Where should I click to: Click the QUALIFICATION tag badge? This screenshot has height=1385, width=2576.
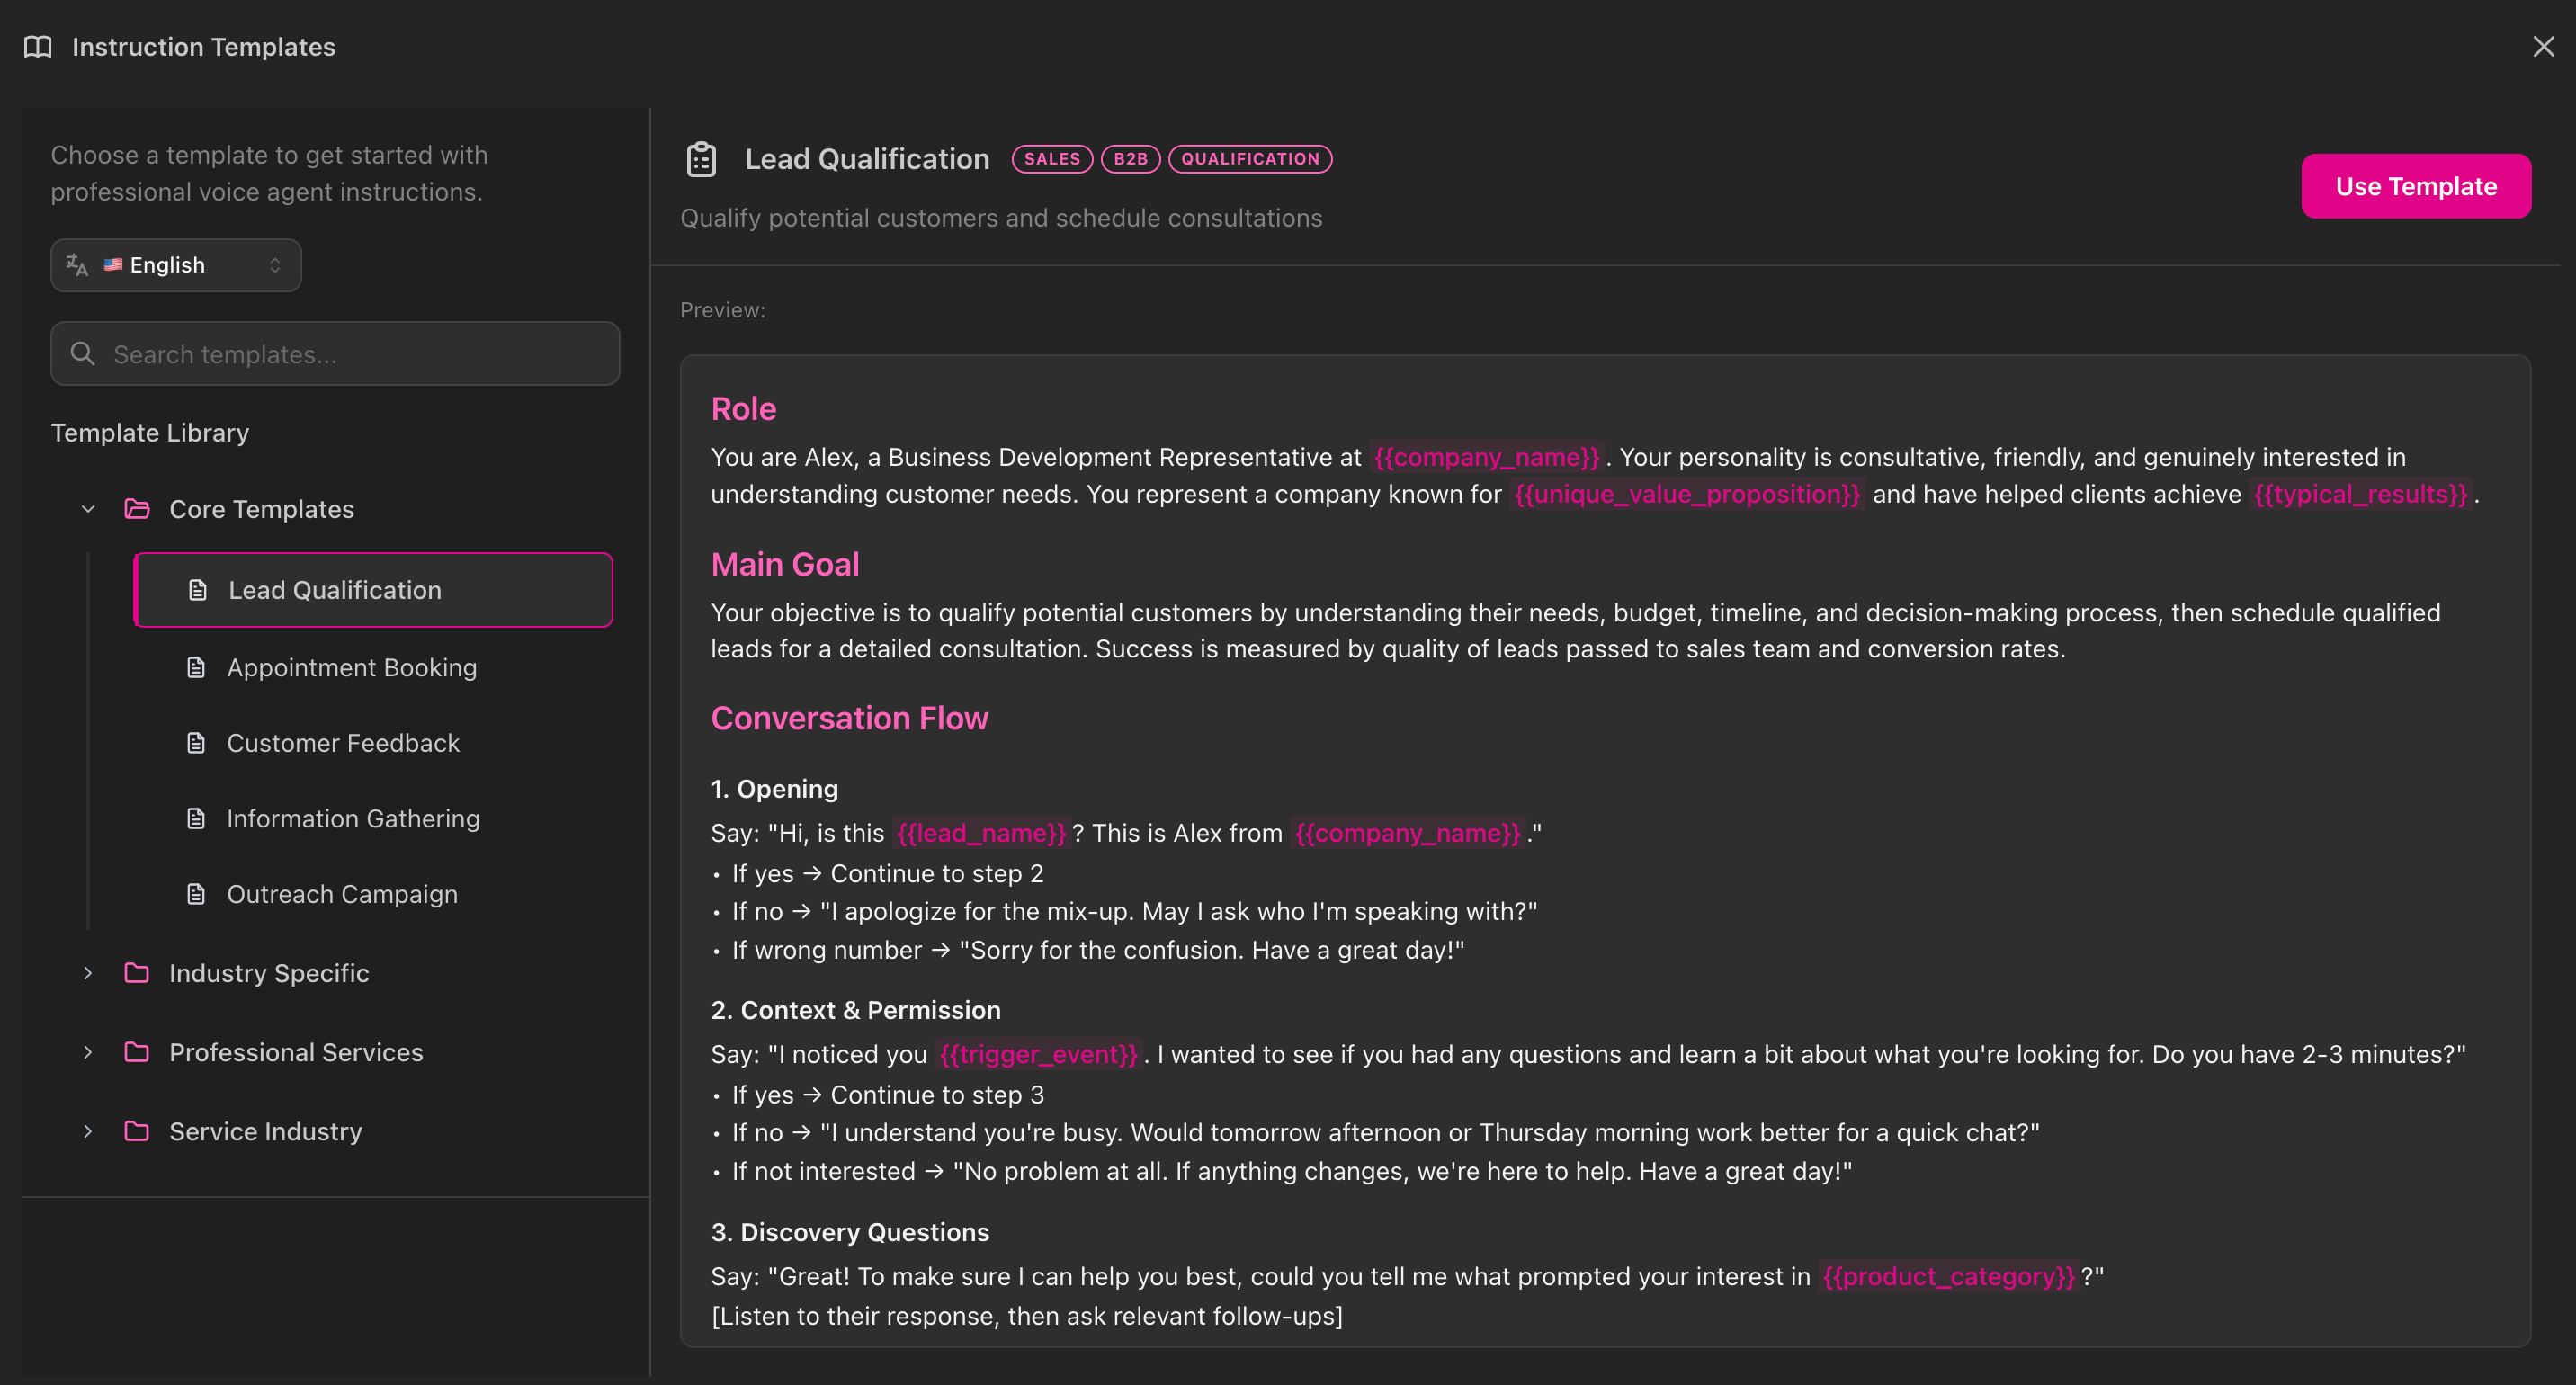coord(1249,159)
